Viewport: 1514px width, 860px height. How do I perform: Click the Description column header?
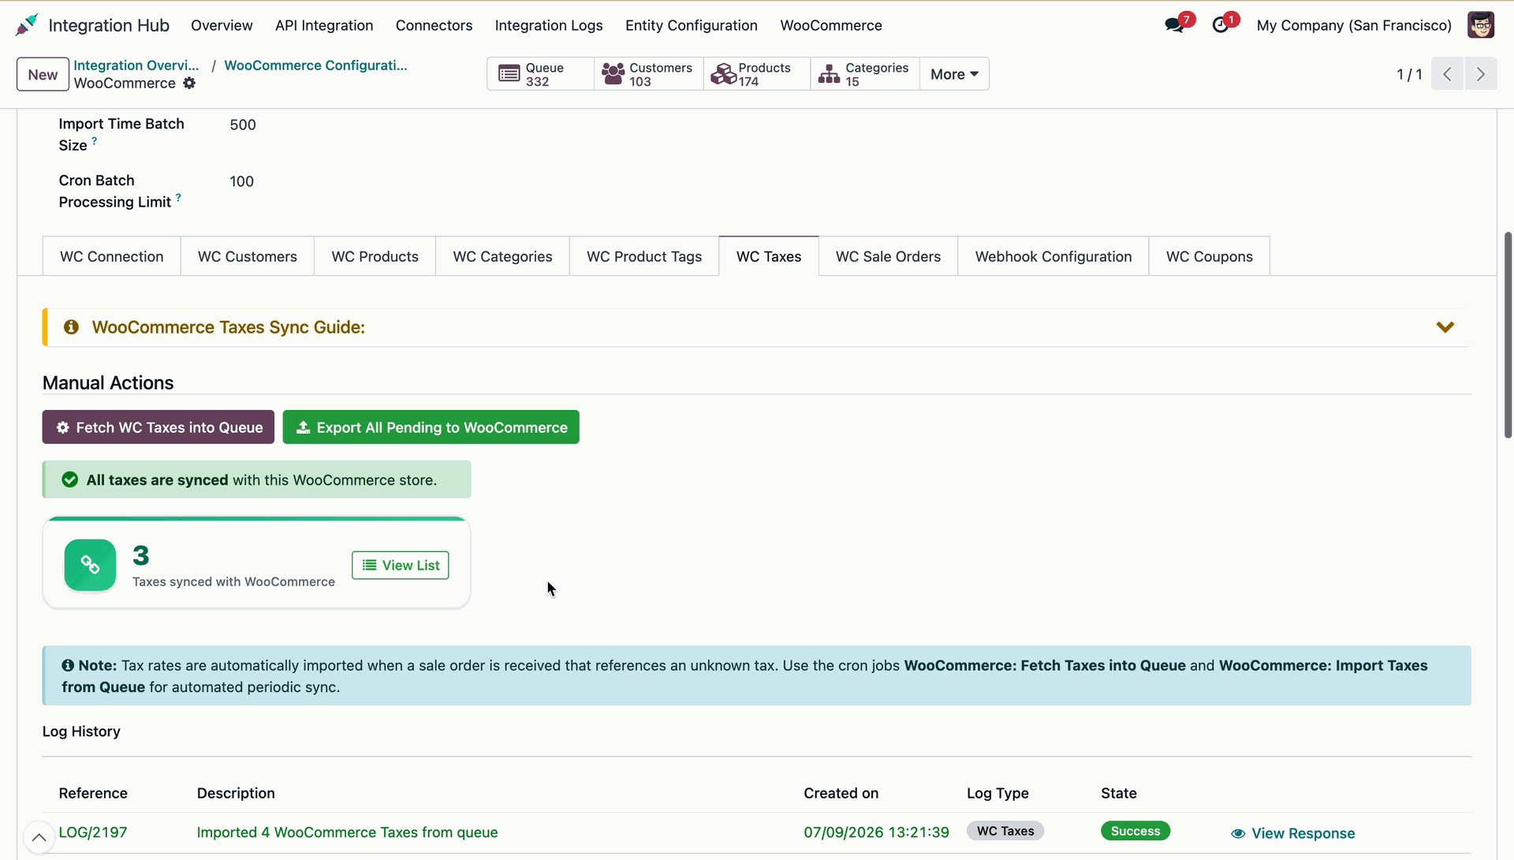tap(236, 793)
